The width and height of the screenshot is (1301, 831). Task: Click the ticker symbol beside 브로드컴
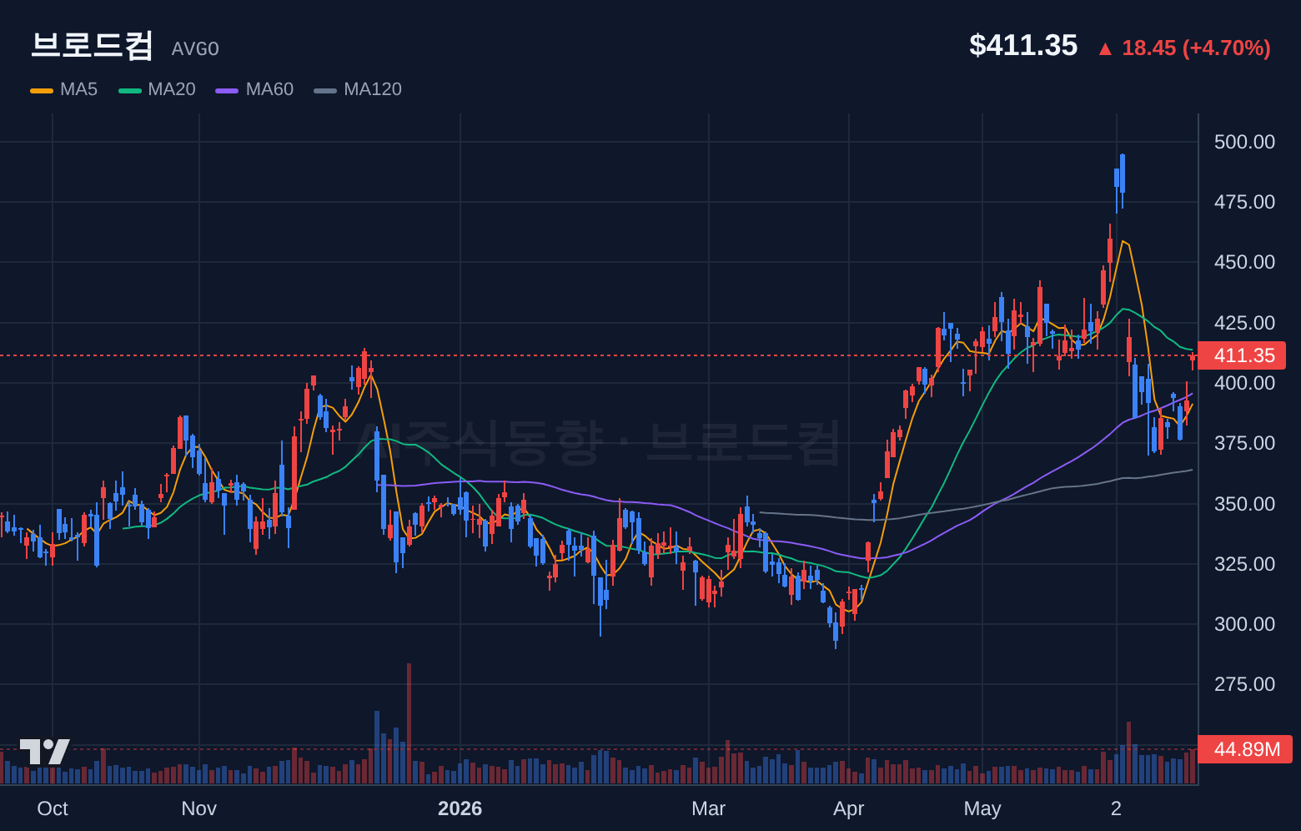[195, 49]
